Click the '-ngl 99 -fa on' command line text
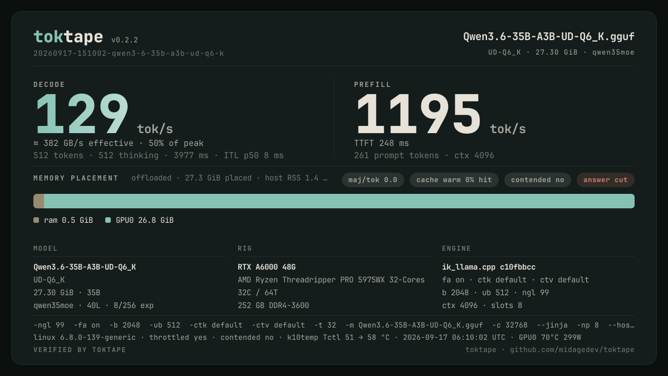Viewport: 668px width, 376px height. [x=334, y=325]
